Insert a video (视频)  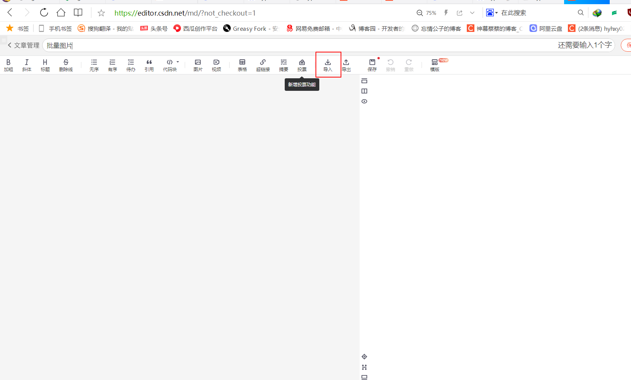point(216,65)
